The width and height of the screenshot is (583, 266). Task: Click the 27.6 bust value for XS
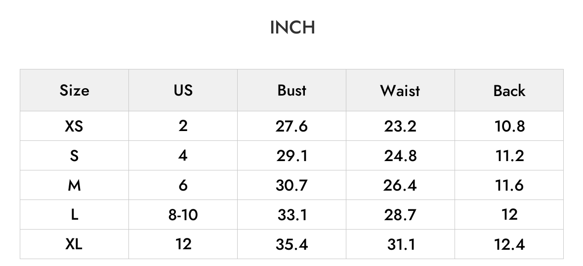tap(291, 126)
